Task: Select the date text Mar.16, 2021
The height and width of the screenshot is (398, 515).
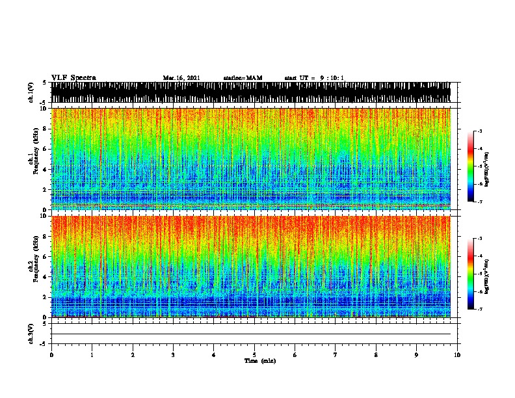Action: pyautogui.click(x=181, y=78)
